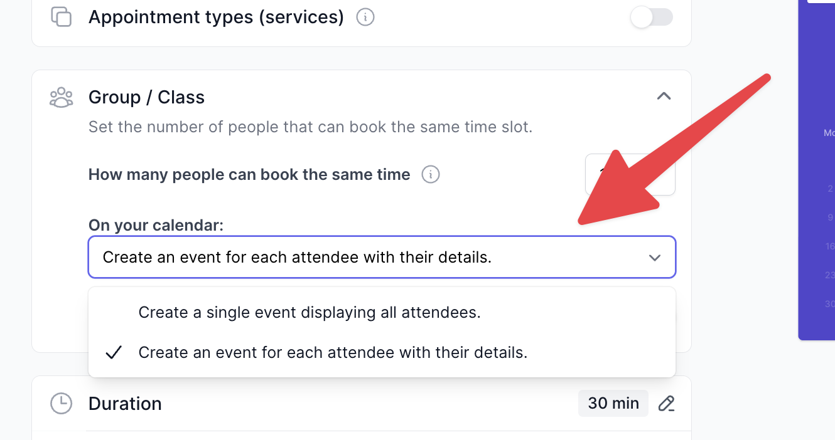Viewport: 835px width, 440px height.
Task: Pick date 23 in the purple calendar
Action: tap(830, 275)
